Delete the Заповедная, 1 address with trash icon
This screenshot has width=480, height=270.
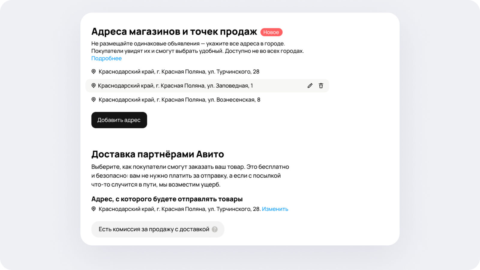click(321, 86)
